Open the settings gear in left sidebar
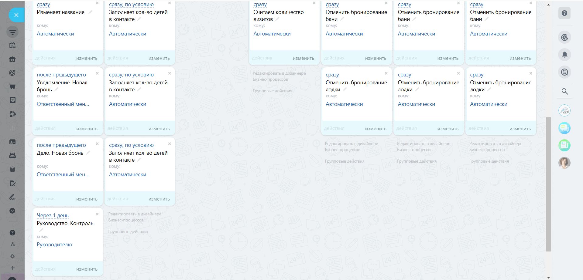Screen dimensions: 583x280 click(x=12, y=256)
